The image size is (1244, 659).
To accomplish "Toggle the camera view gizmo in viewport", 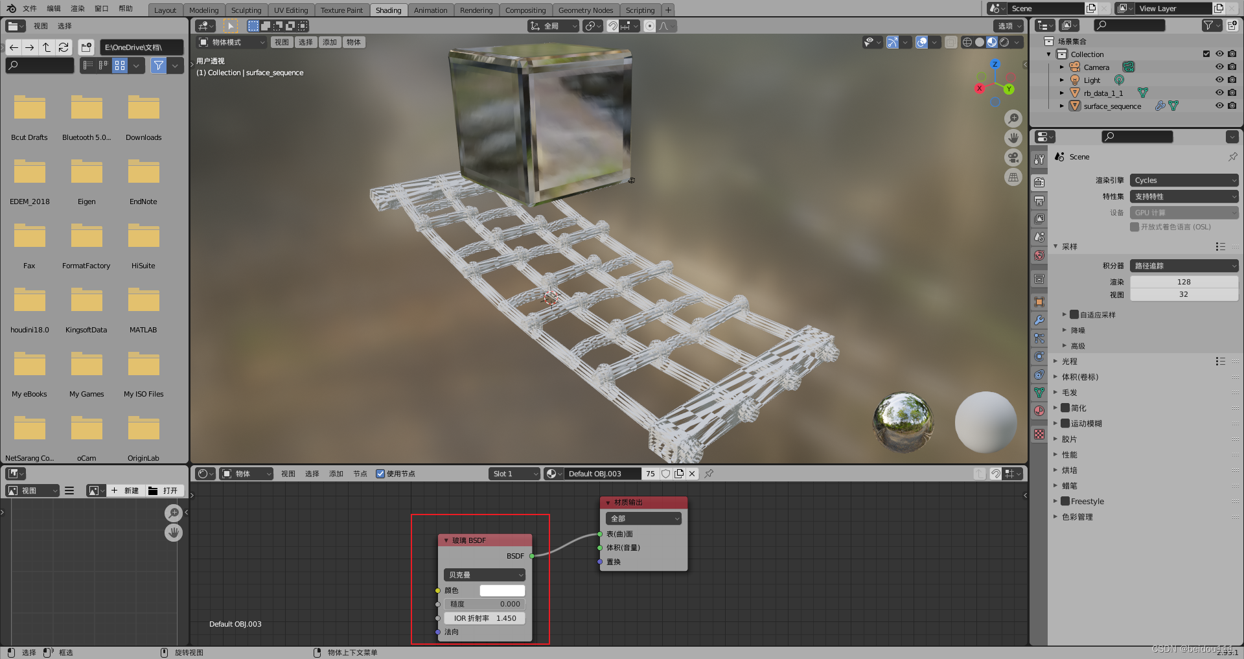I will pos(1013,157).
